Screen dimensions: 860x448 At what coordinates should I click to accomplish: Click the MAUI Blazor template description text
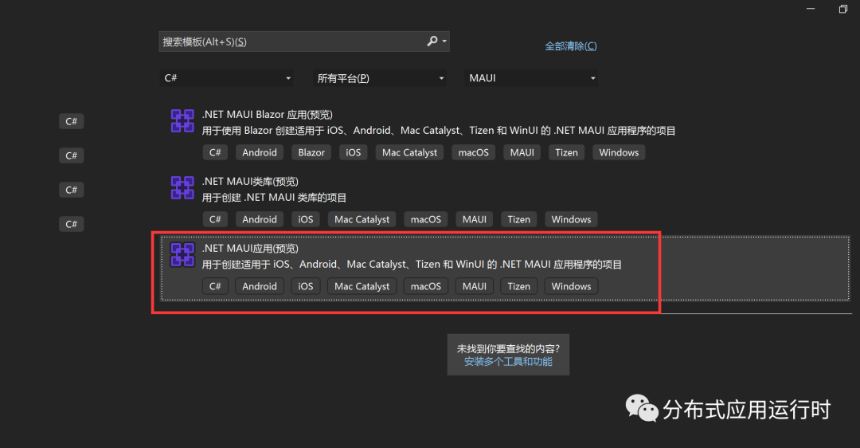coord(439,131)
